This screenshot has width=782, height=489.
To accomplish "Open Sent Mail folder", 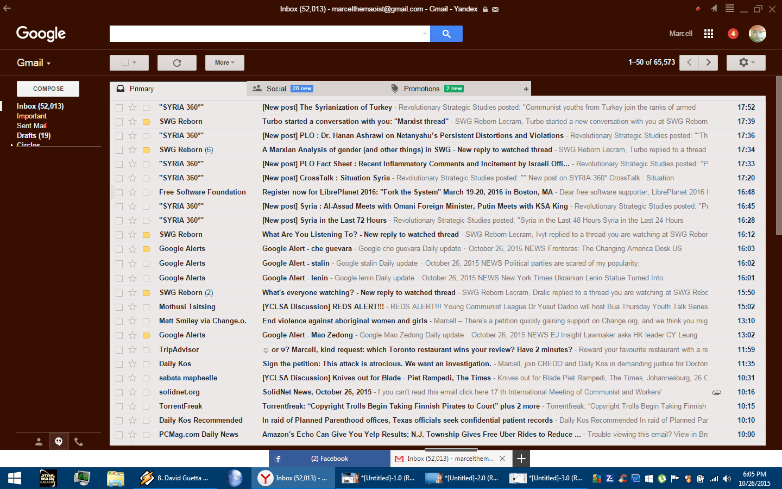I will (x=31, y=126).
